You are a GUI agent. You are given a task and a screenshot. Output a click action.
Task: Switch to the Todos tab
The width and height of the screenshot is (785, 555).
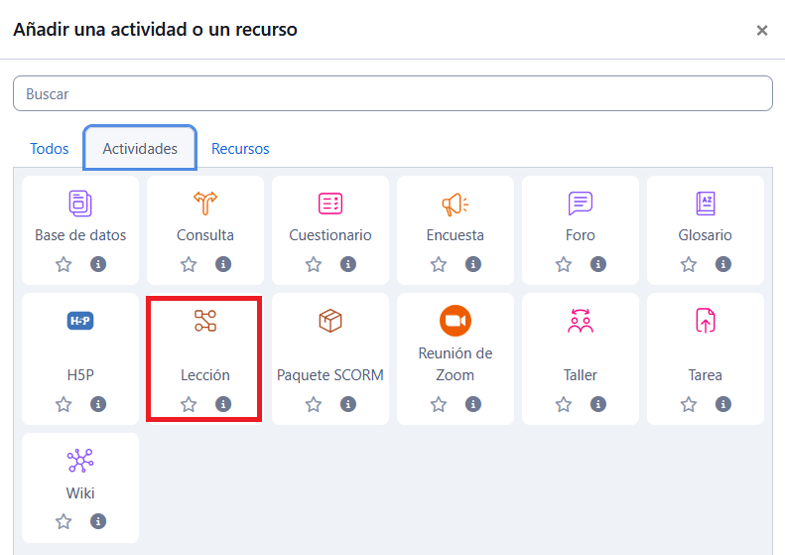(x=50, y=149)
